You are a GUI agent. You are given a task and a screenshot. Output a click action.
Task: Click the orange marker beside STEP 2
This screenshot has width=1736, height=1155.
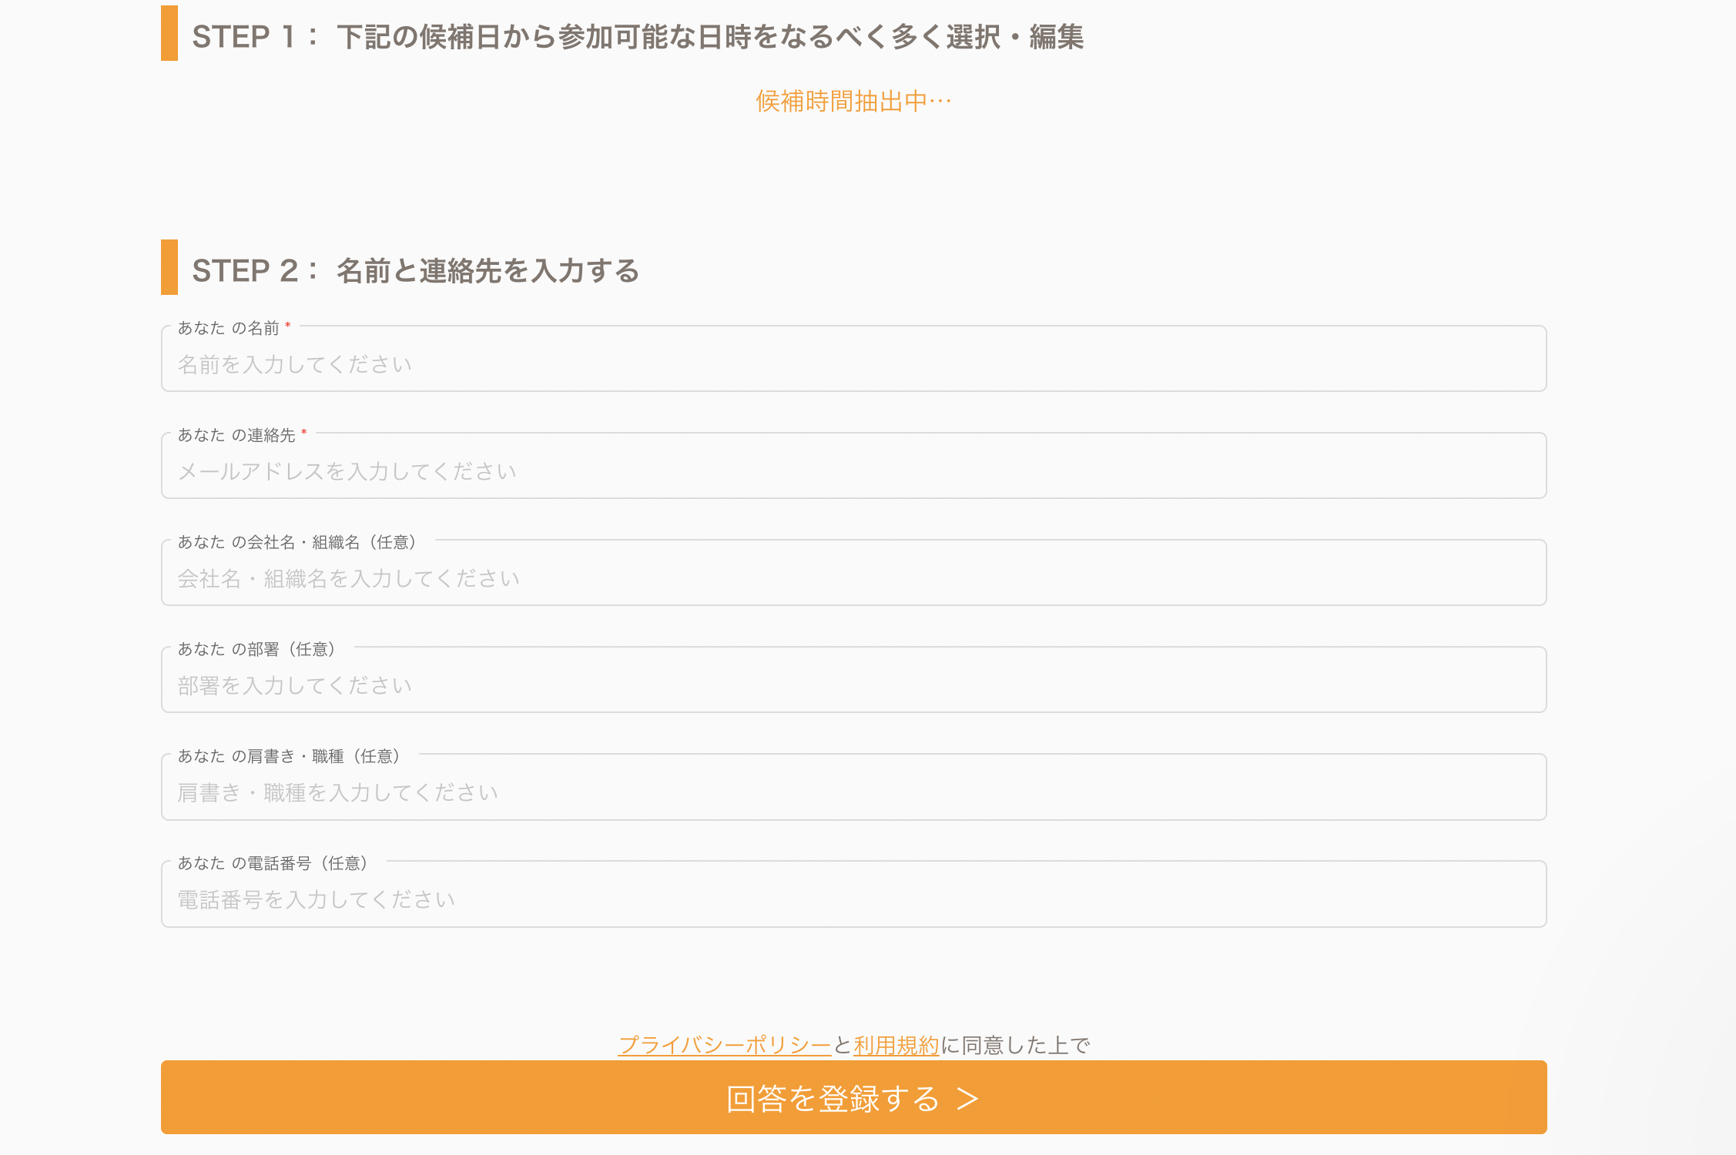coord(169,267)
